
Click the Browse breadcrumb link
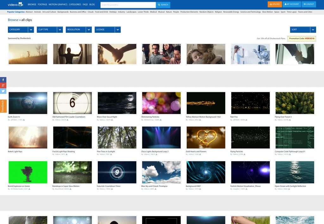13,20
